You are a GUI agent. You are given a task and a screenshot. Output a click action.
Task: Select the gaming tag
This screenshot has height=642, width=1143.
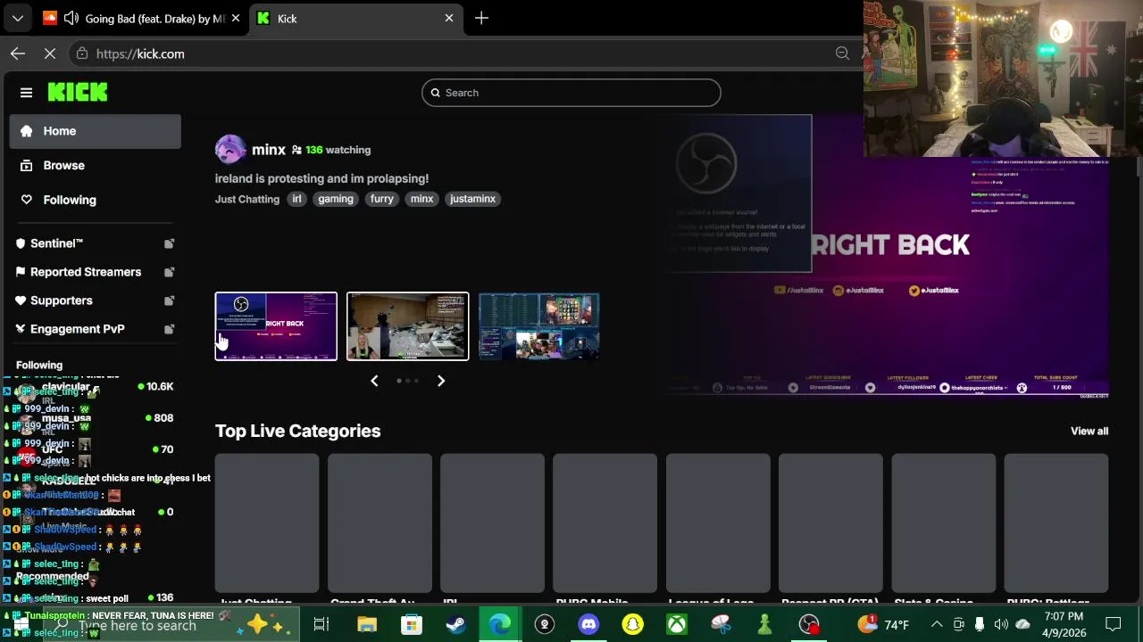click(336, 199)
